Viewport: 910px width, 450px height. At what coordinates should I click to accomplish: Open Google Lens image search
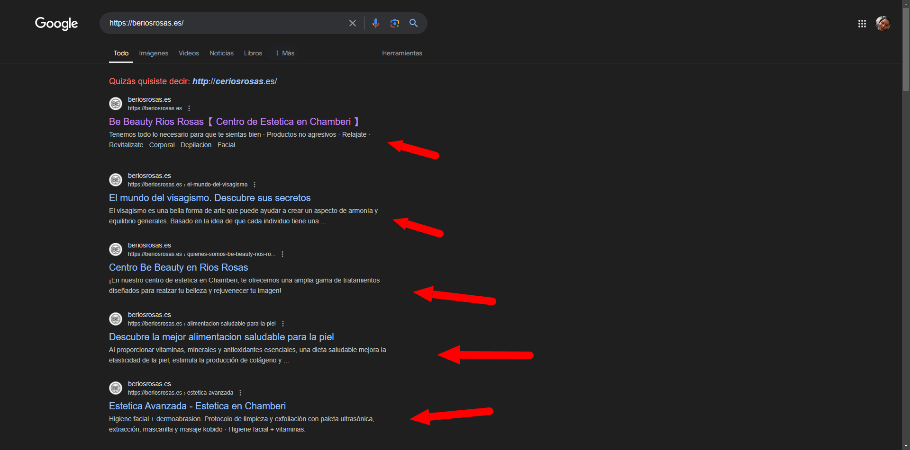pos(395,23)
